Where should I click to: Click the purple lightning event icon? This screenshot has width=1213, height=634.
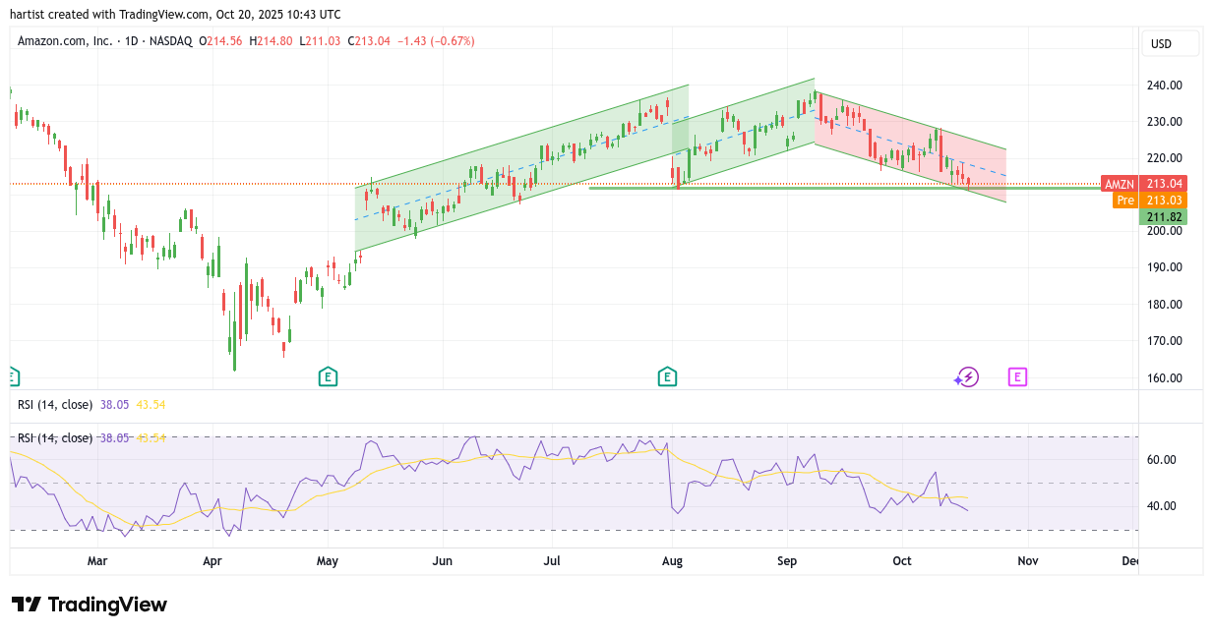[967, 376]
